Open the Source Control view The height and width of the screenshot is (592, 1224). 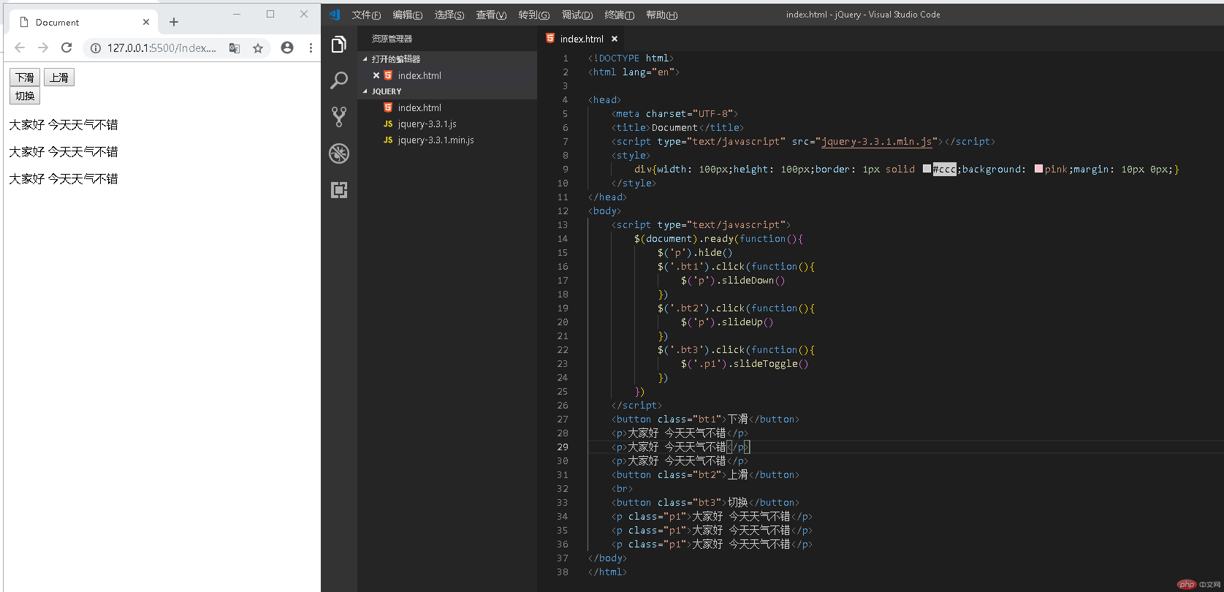click(x=338, y=117)
